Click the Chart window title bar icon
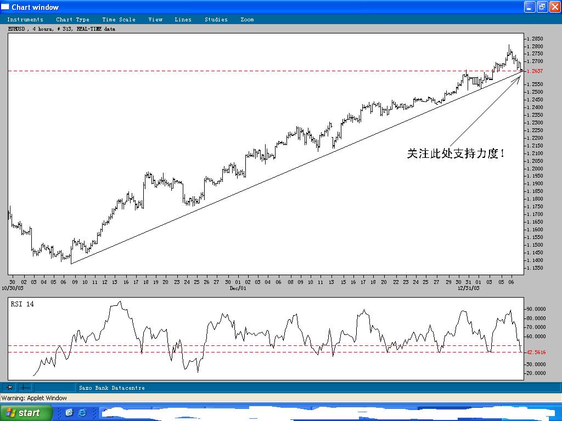 pos(5,7)
